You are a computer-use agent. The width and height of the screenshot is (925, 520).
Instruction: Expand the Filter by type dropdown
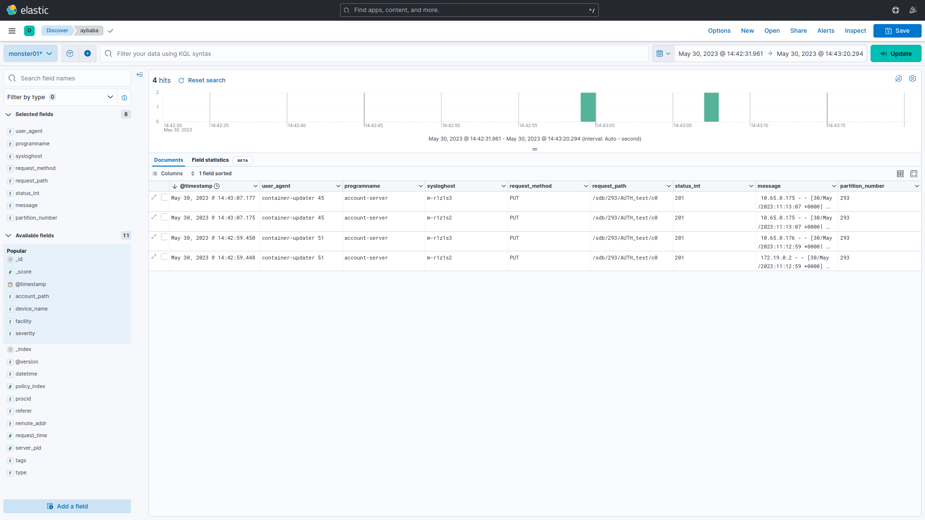click(x=60, y=97)
